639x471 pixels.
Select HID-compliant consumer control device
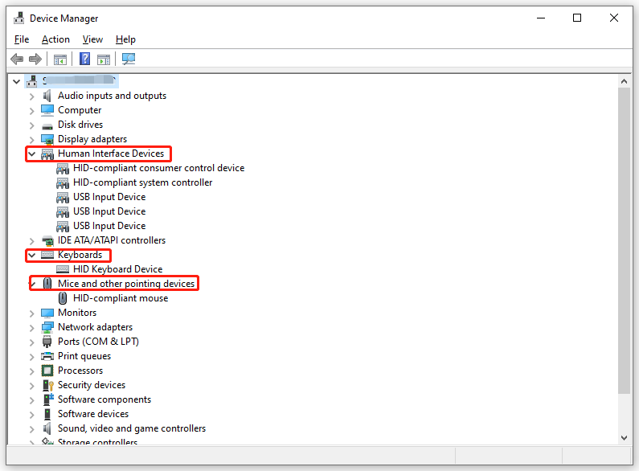[x=159, y=168]
